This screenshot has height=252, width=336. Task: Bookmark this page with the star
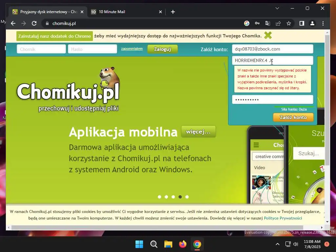(289, 23)
